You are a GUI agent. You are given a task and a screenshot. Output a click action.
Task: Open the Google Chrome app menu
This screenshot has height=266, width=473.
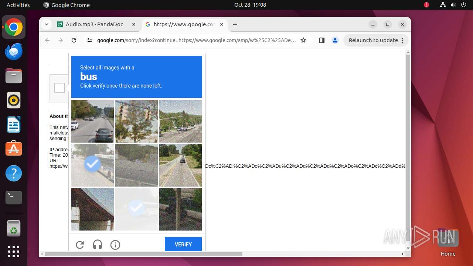(x=67, y=5)
